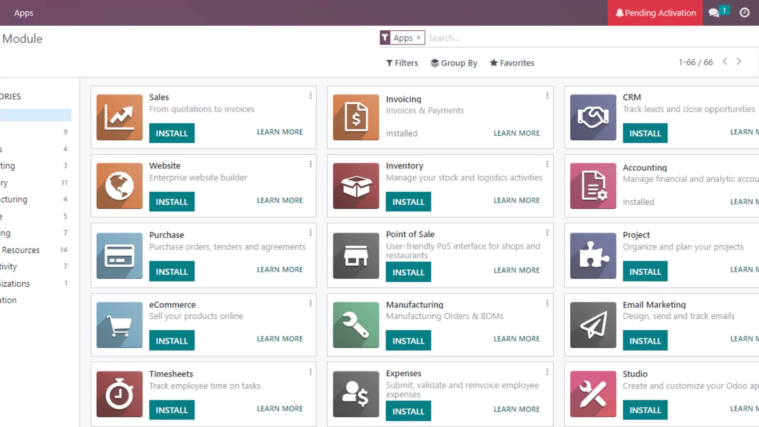Click the Manufacturing wrench icon
This screenshot has height=427, width=759.
[356, 325]
